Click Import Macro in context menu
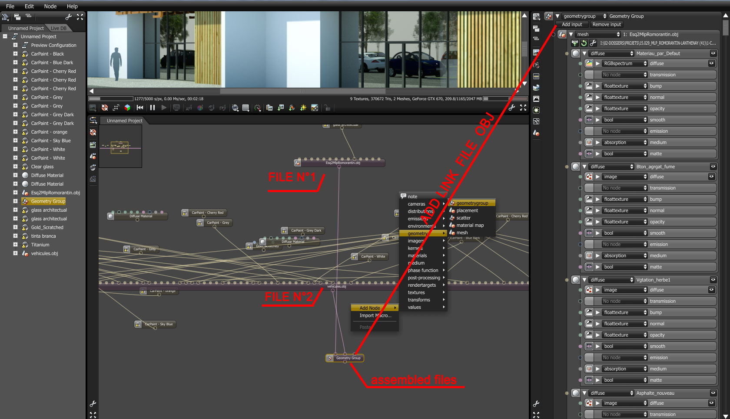Image resolution: width=730 pixels, height=419 pixels. [375, 315]
